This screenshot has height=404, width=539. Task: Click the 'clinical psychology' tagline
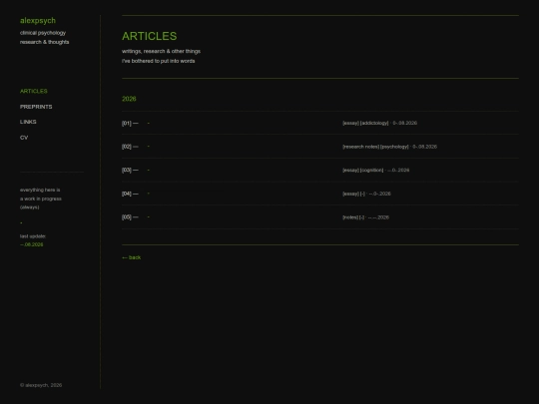(43, 33)
